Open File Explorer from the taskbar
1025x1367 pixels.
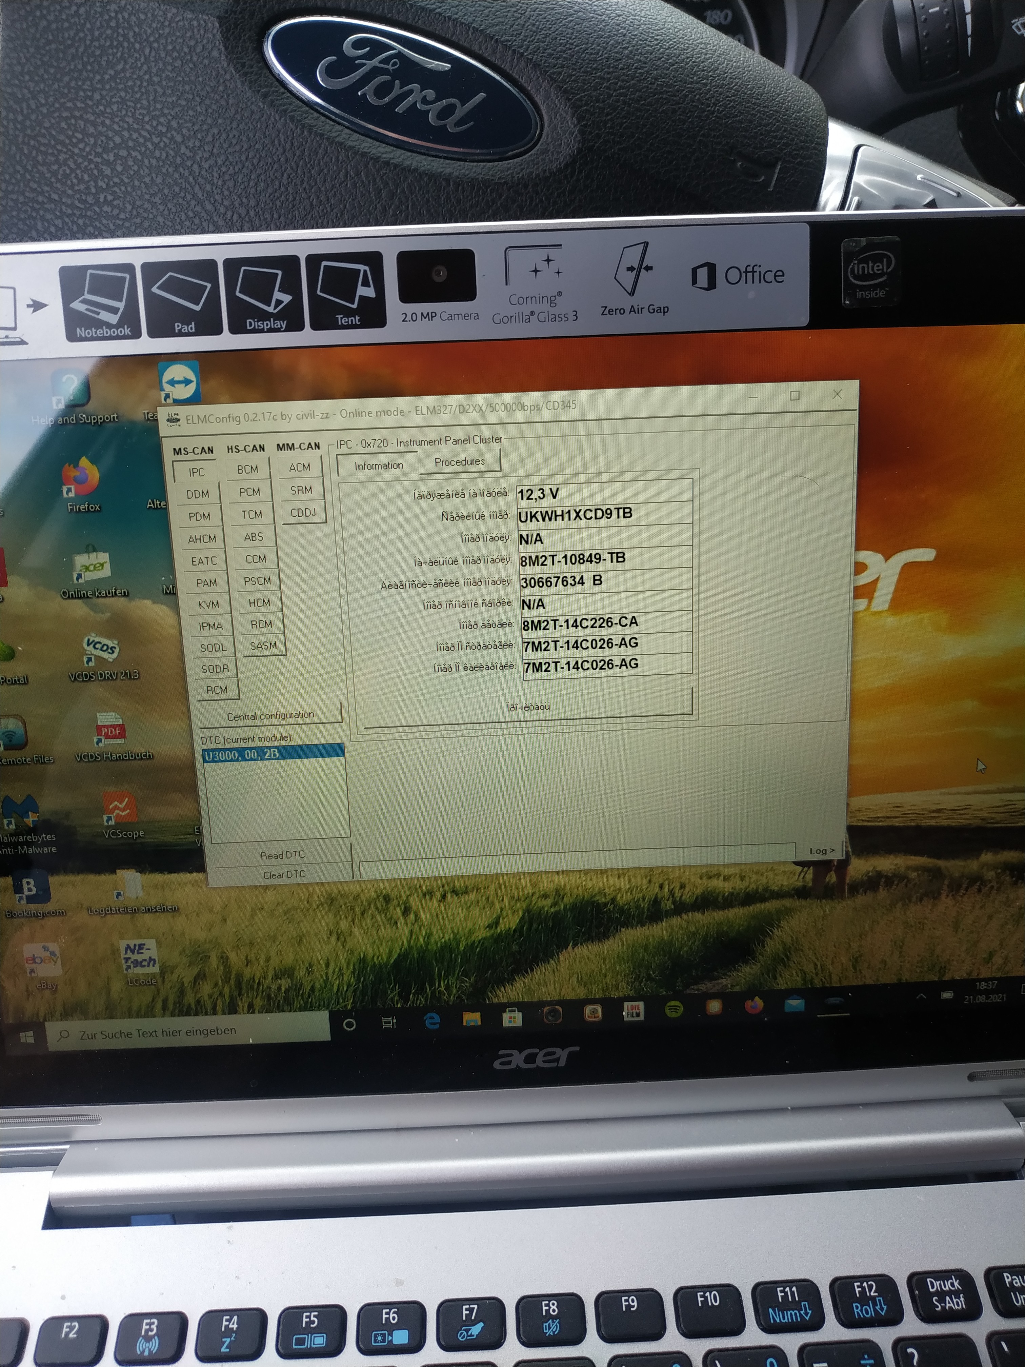(472, 1019)
